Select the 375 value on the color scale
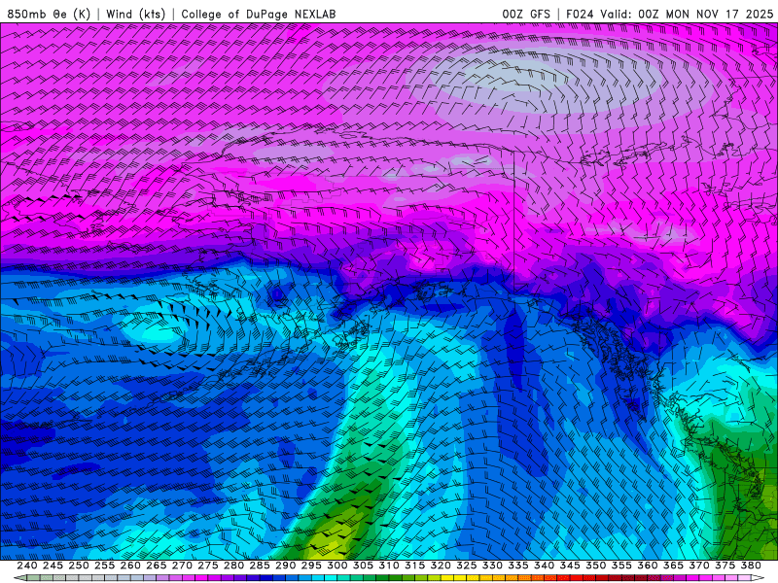This screenshot has height=583, width=778. tap(725, 566)
